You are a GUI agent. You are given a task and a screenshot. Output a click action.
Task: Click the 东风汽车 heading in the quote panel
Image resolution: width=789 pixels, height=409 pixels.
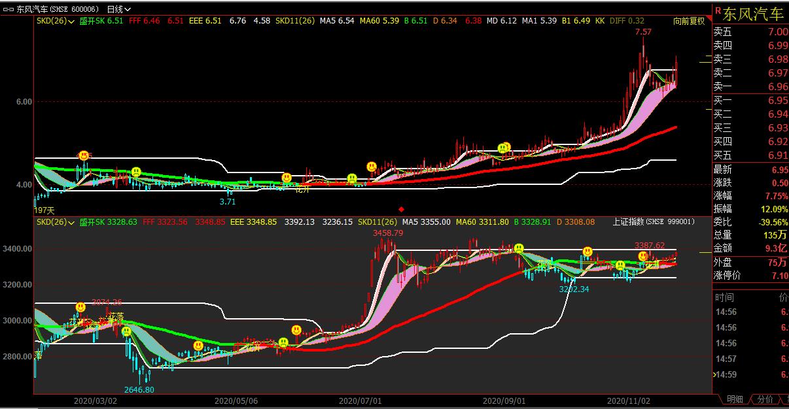click(x=753, y=13)
